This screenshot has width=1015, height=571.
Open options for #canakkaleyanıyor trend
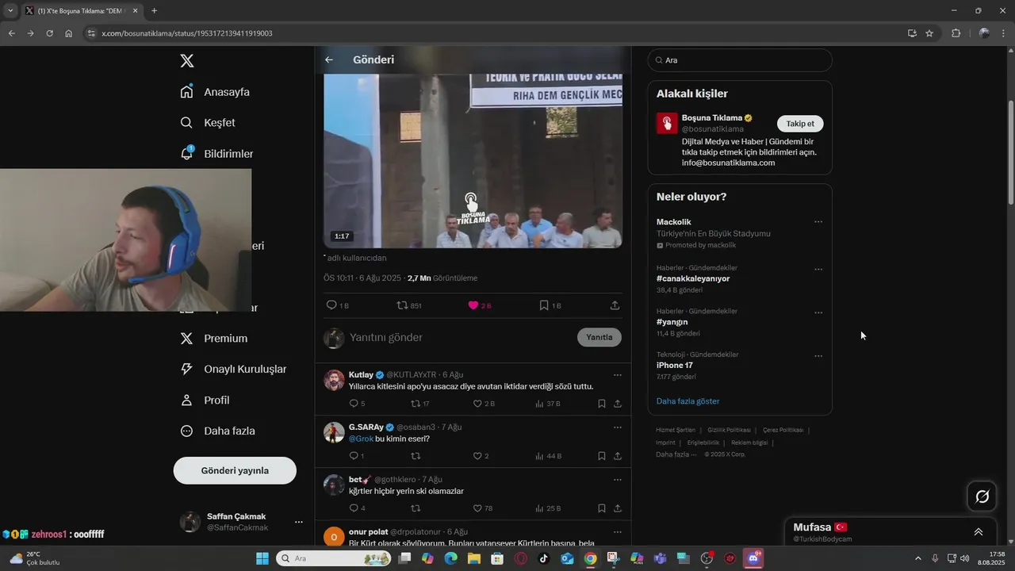(x=818, y=269)
